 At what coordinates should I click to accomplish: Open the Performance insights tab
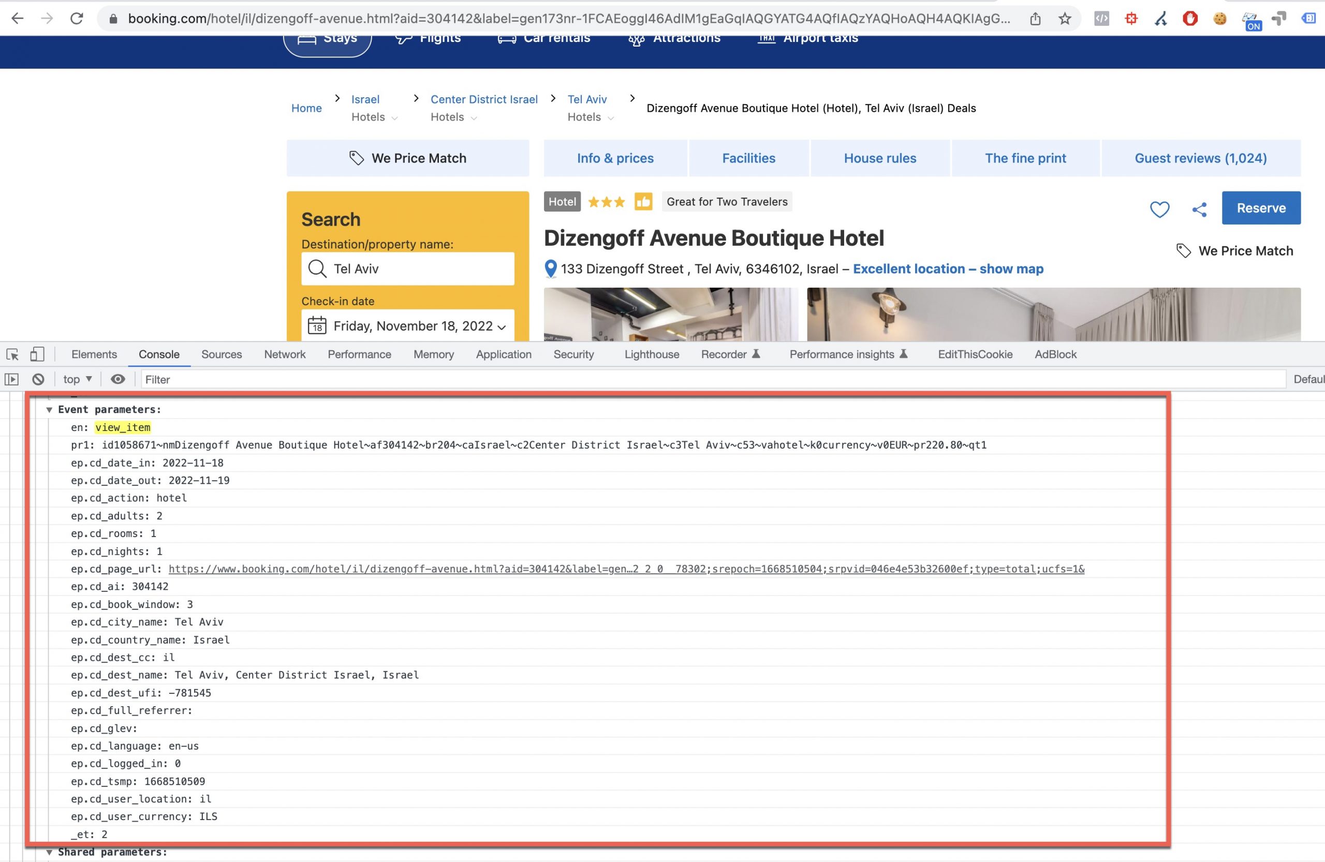848,354
